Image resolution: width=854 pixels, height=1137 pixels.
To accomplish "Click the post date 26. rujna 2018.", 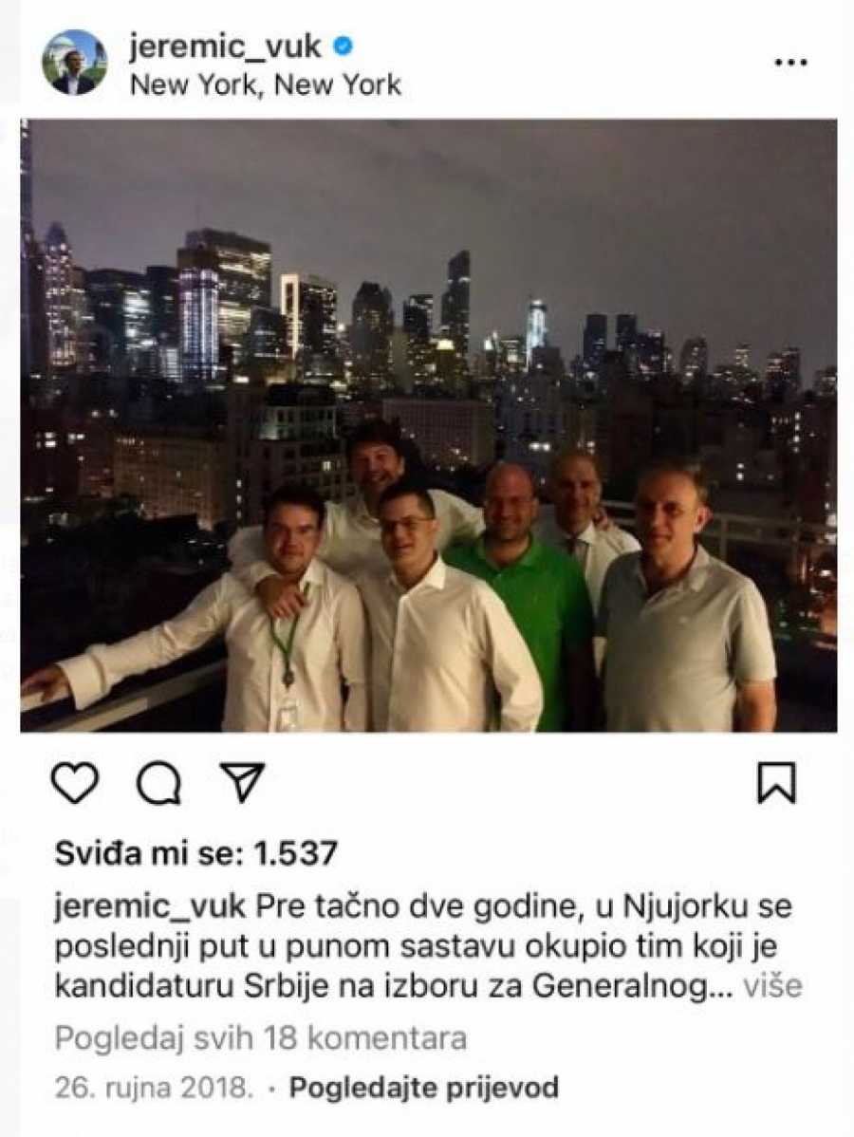I will point(154,1088).
